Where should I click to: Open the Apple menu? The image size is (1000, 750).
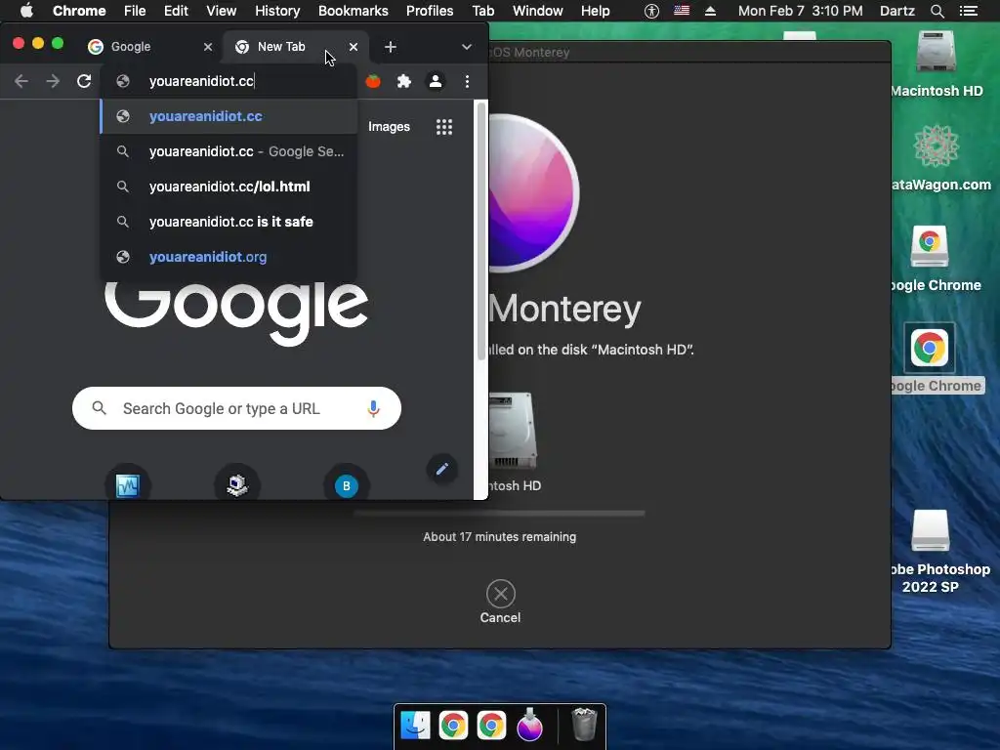click(26, 11)
